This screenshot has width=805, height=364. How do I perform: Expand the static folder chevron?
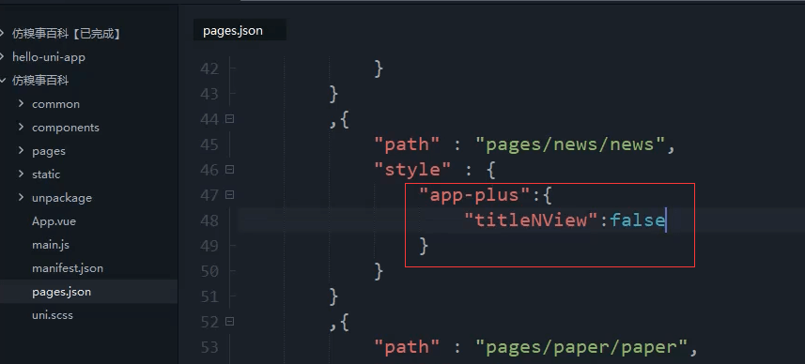21,174
